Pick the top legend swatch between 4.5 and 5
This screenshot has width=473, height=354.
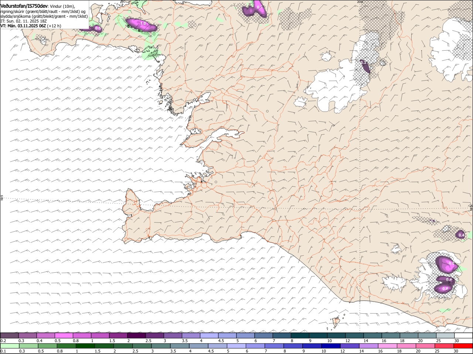(x=227, y=336)
